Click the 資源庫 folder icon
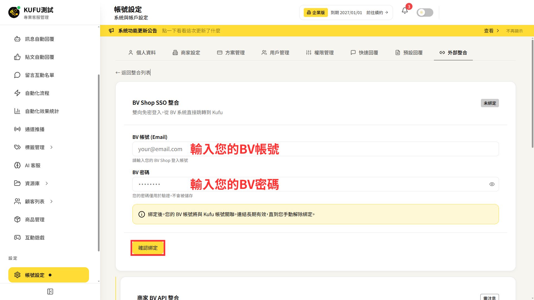Viewport: 534px width, 300px height. click(x=17, y=183)
